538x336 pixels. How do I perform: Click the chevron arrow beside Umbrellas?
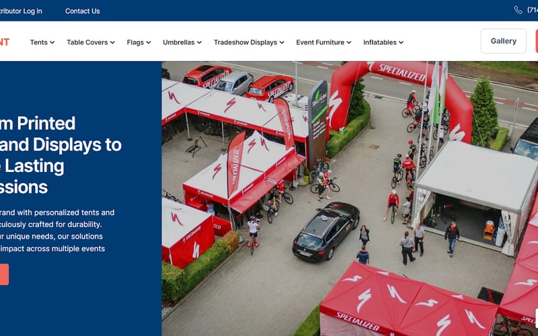pyautogui.click(x=199, y=42)
